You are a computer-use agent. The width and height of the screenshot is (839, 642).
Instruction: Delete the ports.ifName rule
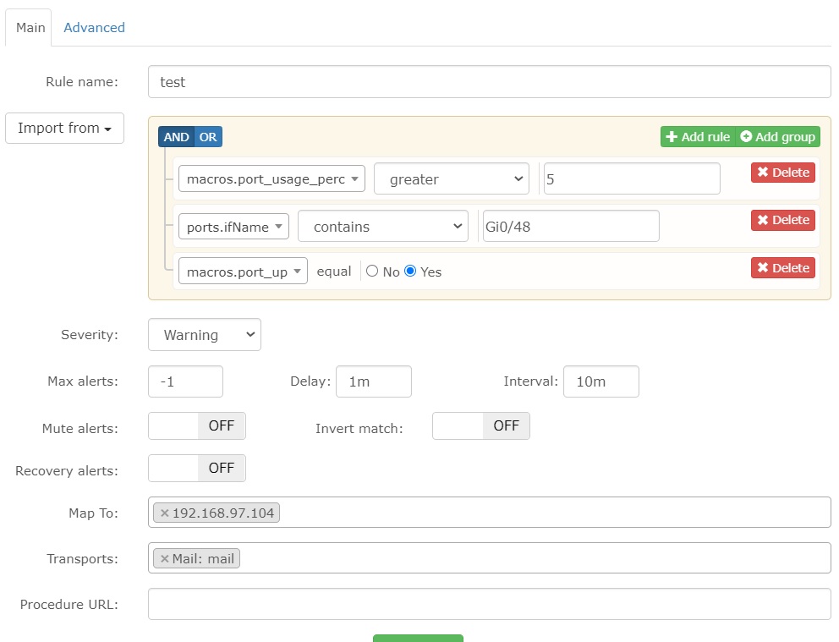coord(783,220)
